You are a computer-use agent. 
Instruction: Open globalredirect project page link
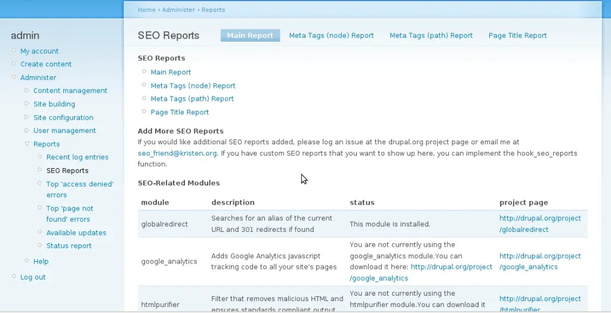click(540, 224)
